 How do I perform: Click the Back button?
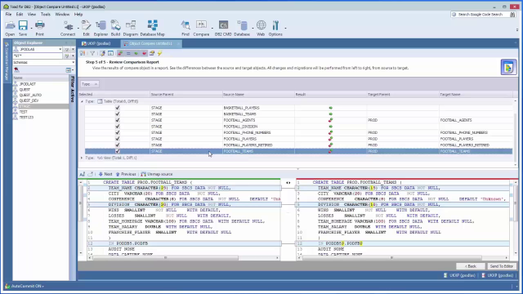tap(471, 266)
